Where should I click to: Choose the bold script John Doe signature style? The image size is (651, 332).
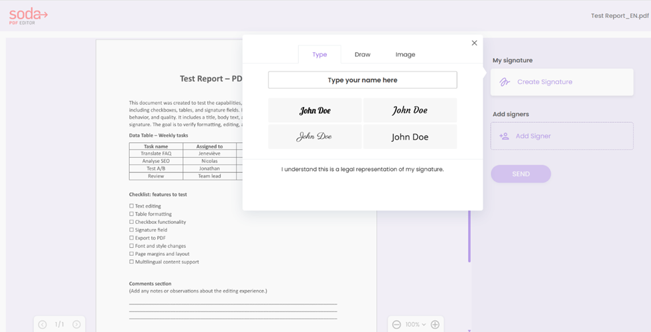[x=315, y=110]
